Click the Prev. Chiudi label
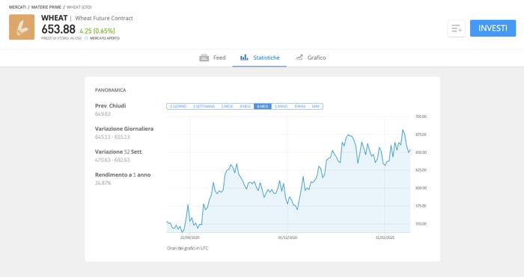Viewport: 524px width, 277px height. (110, 106)
